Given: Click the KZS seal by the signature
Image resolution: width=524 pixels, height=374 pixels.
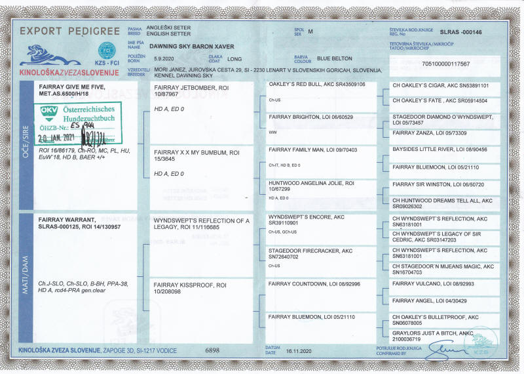Looking at the screenshot, I should [x=481, y=344].
